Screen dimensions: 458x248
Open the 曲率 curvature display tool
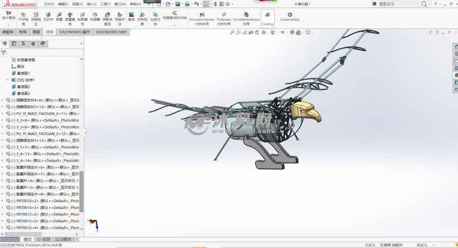[x=131, y=17]
